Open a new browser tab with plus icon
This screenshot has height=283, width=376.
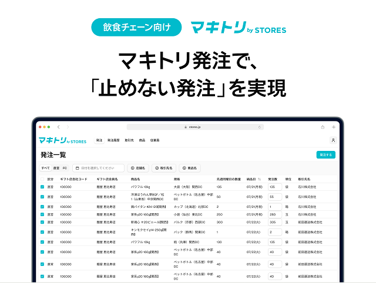(x=334, y=127)
